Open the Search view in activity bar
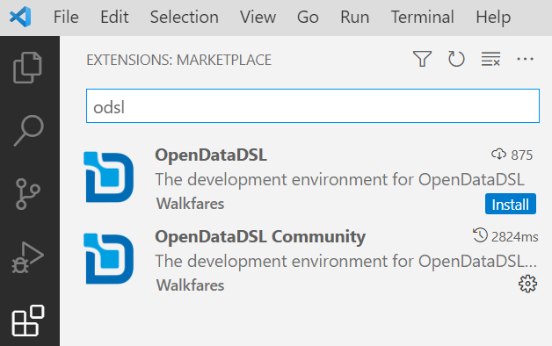 coord(28,130)
